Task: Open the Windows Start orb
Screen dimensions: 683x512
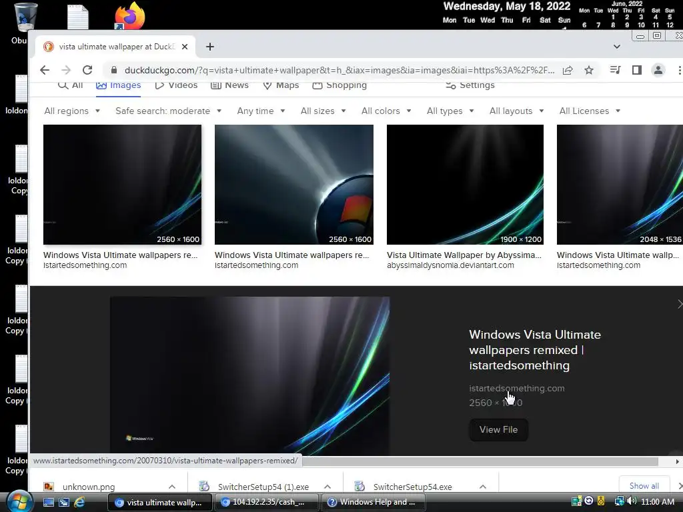Action: (x=19, y=502)
